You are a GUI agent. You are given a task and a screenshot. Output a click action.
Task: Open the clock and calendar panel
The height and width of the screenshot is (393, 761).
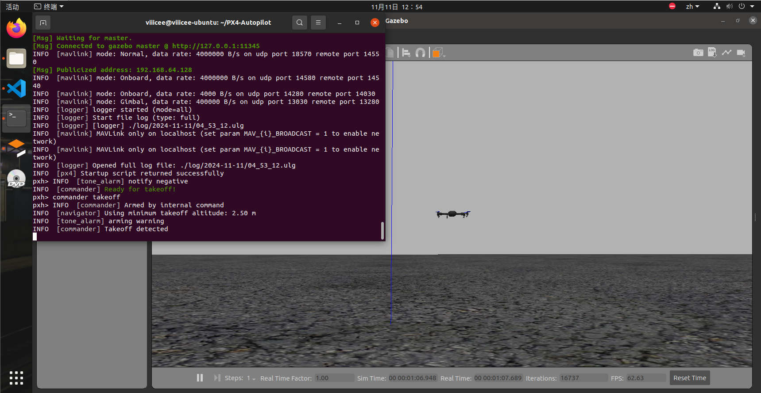[x=397, y=7]
